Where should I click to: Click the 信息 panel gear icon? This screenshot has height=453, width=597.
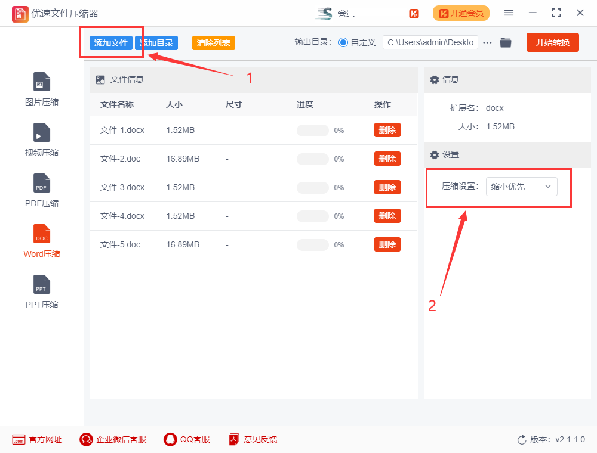(435, 79)
